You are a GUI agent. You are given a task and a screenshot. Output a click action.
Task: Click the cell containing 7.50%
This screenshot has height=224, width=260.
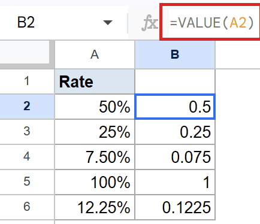pyautogui.click(x=95, y=157)
